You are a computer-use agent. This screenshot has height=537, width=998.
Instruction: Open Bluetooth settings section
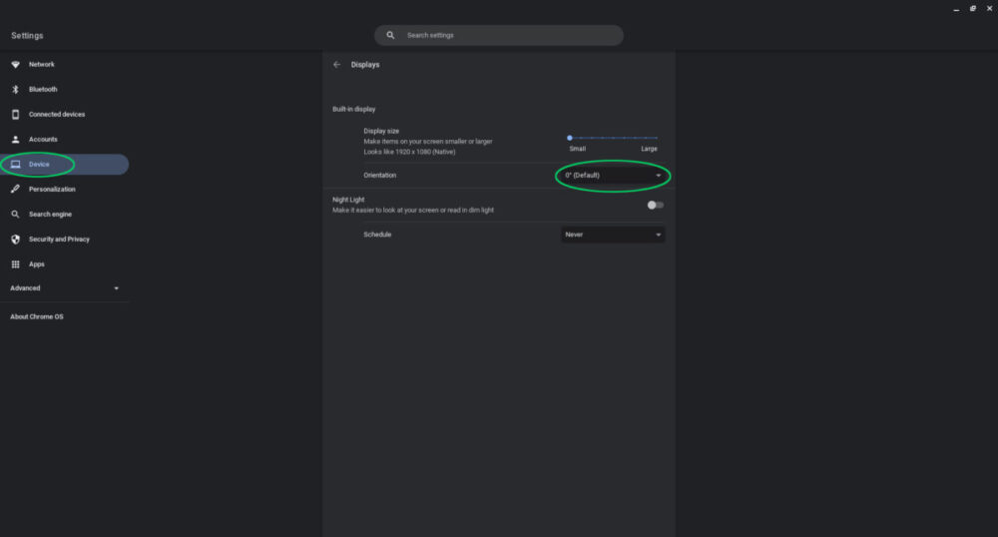(43, 89)
